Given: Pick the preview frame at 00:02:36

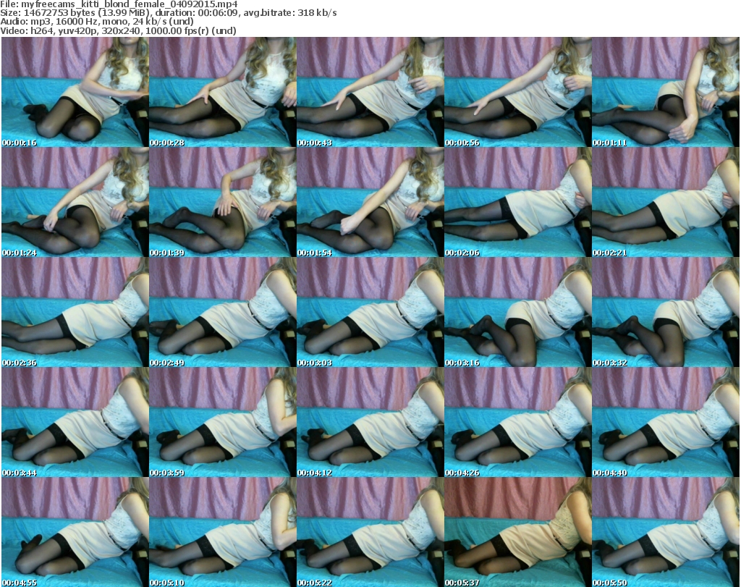Looking at the screenshot, I should 75,313.
